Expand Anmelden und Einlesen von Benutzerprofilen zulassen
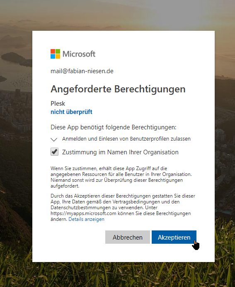Viewport: 235px width, 287px height. (126, 139)
